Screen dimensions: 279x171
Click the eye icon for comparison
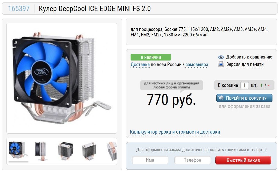point(221,57)
